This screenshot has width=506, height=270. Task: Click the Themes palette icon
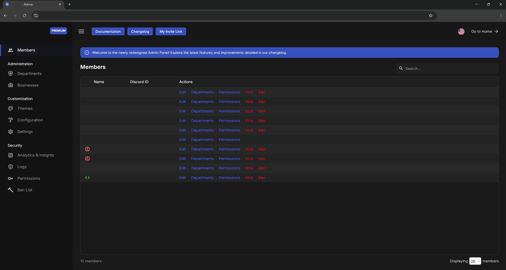[11, 108]
